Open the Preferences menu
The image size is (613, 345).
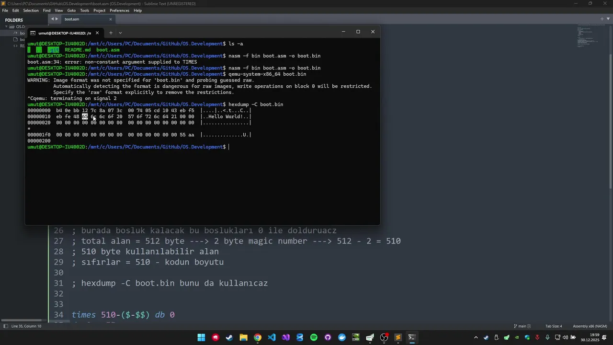[x=119, y=11]
